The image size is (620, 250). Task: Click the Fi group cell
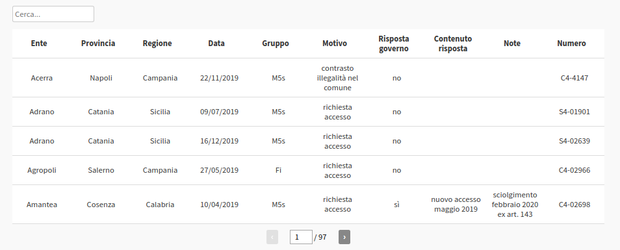click(x=278, y=170)
